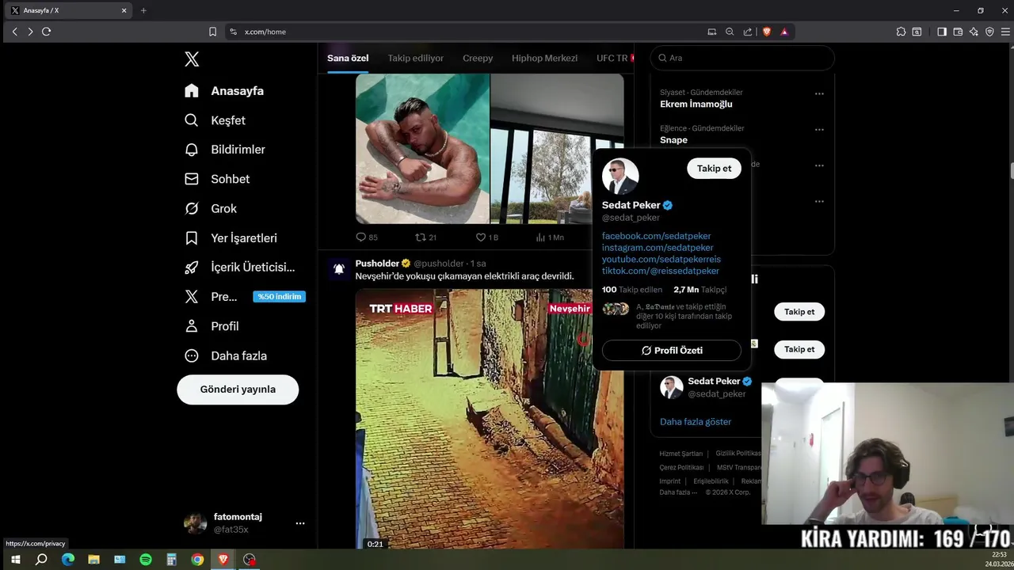The width and height of the screenshot is (1014, 570).
Task: Open more options for Ekrem İmamoğlu trend
Action: (x=819, y=93)
